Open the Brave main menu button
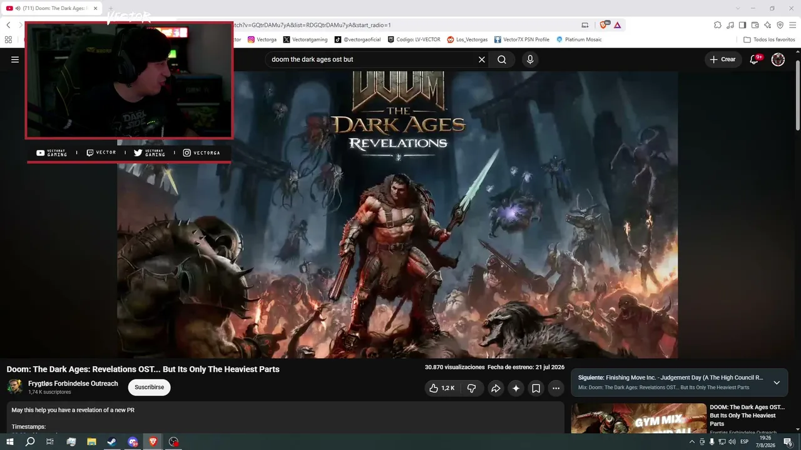This screenshot has height=450, width=801. pyautogui.click(x=792, y=25)
